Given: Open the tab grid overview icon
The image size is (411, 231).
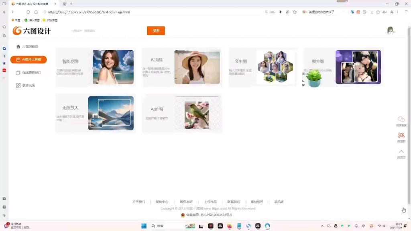Looking at the screenshot, I should coord(65,4).
